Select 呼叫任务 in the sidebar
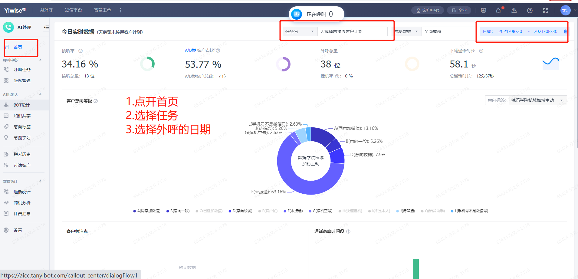This screenshot has height=279, width=578. (22, 70)
